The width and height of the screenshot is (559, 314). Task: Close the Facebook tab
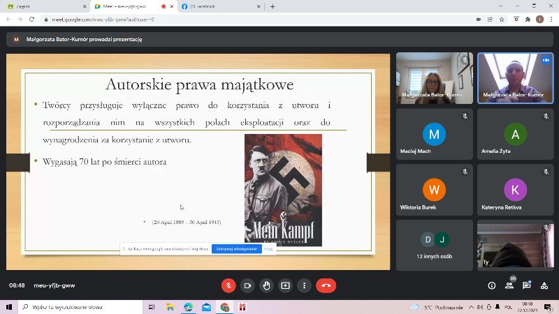[x=259, y=6]
